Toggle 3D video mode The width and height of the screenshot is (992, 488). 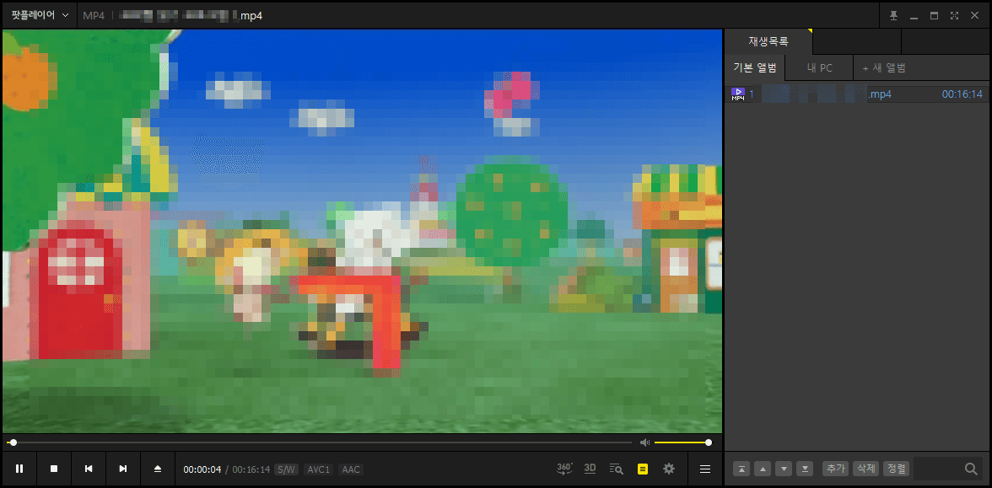[590, 469]
